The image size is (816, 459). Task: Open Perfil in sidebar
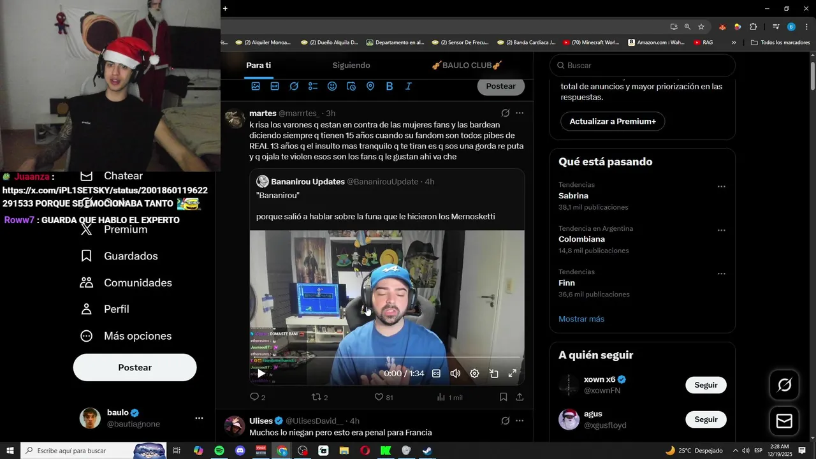(105, 309)
